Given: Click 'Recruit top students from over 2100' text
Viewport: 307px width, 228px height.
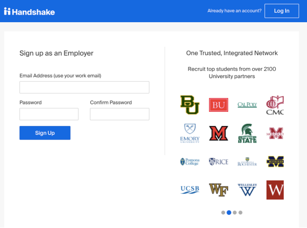Looking at the screenshot, I should pyautogui.click(x=232, y=69).
